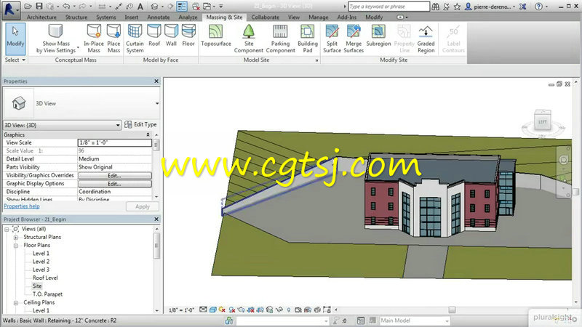Select the Wall by face tool

pos(171,36)
